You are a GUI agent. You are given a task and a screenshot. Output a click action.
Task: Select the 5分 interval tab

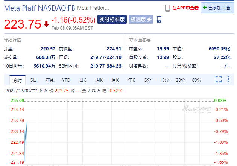148,80
